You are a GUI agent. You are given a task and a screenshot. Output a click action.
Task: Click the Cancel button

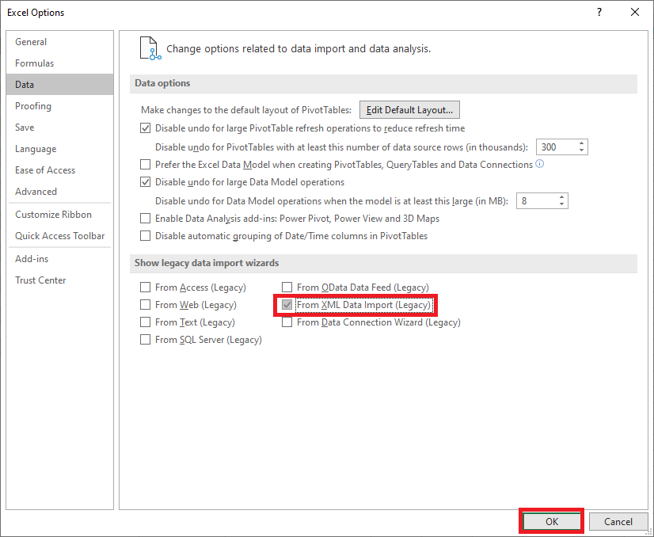(618, 522)
